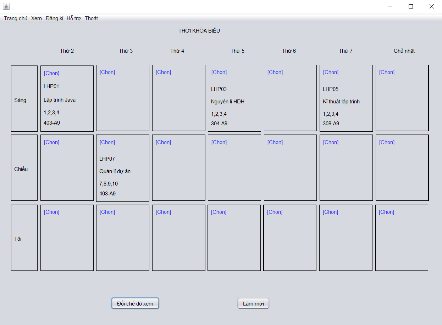The width and height of the screenshot is (442, 325).
Task: Open the Đăng kí menu
Action: point(54,18)
